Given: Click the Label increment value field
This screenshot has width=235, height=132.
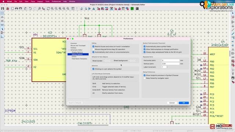Looking at the screenshot, I should (164, 67).
